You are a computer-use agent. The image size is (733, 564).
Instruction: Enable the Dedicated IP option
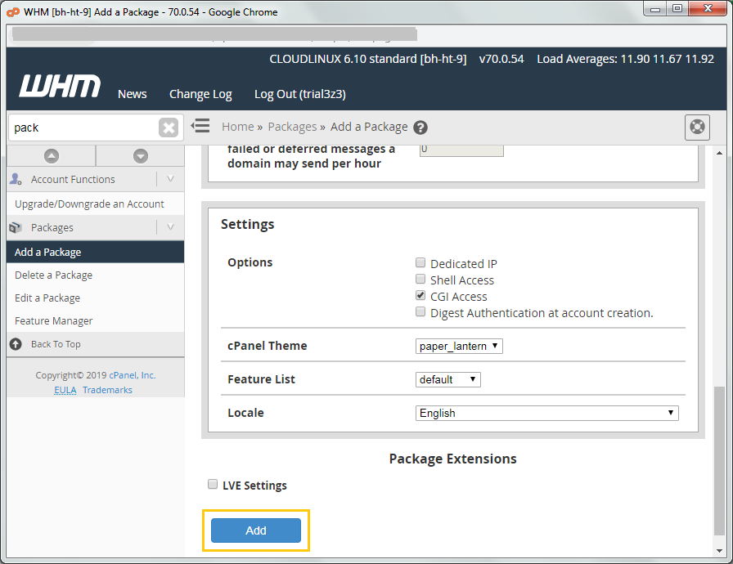420,263
